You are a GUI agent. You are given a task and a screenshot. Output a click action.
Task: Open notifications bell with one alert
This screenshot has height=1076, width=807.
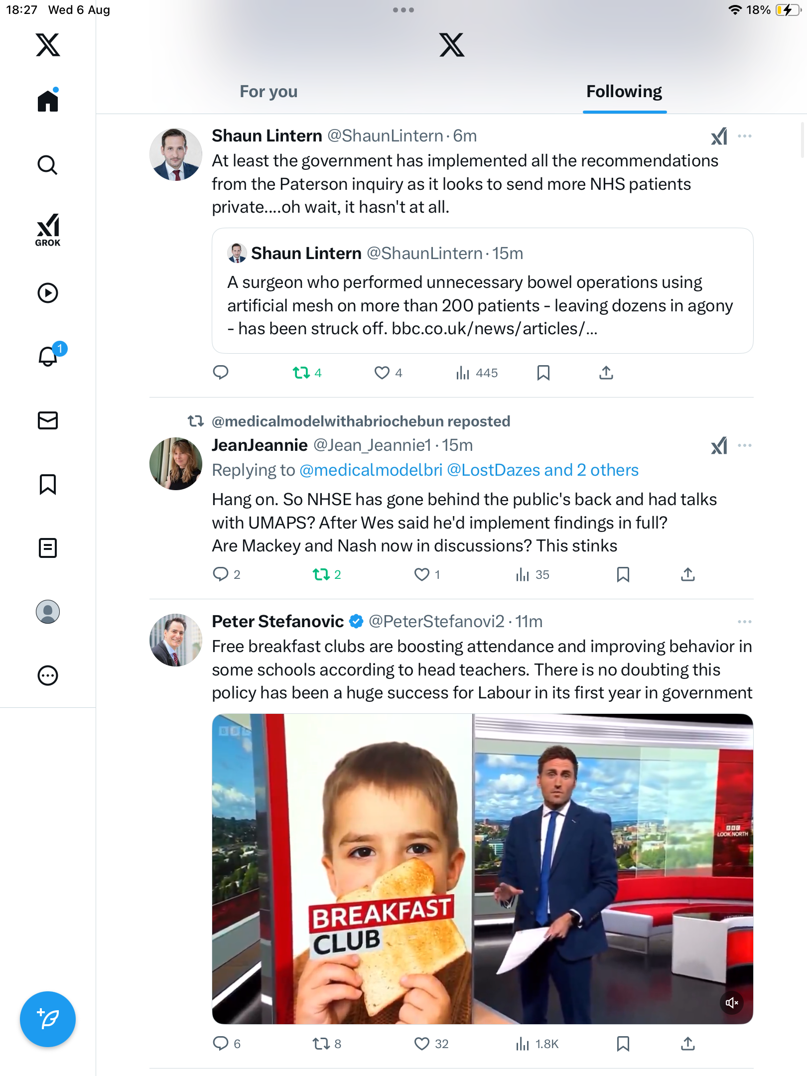pos(49,356)
